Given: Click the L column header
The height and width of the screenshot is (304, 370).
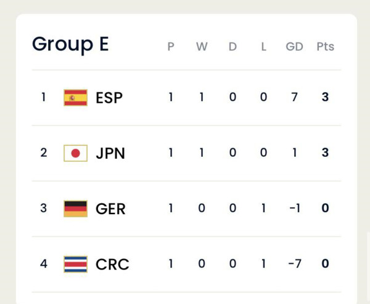Looking at the screenshot, I should point(263,46).
